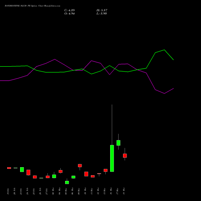
Task: Click the 16 Mar date label
Action: [111, 191]
